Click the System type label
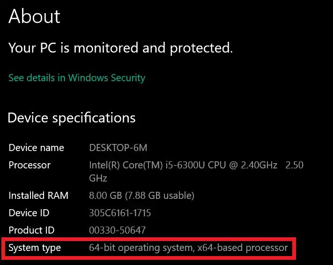The height and width of the screenshot is (265, 333). [x=35, y=248]
